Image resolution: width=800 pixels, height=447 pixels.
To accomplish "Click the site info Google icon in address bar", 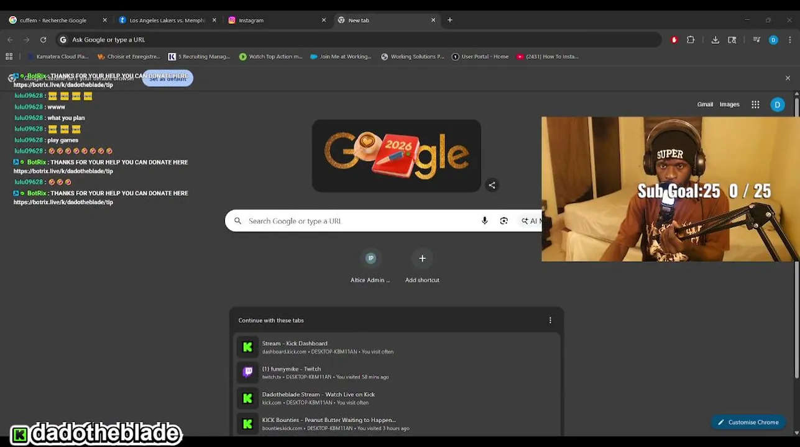I will pos(63,40).
